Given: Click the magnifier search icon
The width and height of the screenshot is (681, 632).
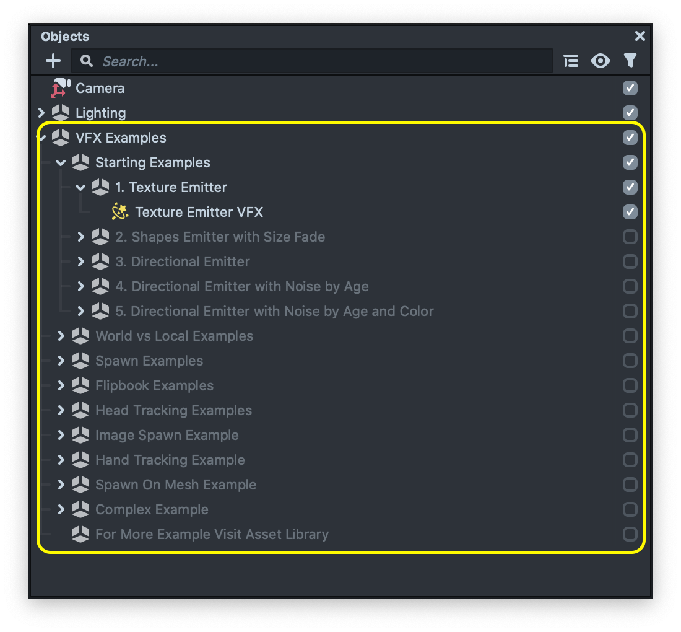Looking at the screenshot, I should pyautogui.click(x=87, y=61).
